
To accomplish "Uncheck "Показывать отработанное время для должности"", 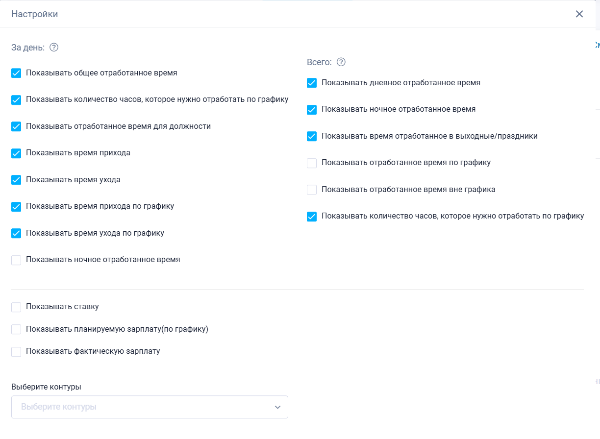I will point(16,126).
